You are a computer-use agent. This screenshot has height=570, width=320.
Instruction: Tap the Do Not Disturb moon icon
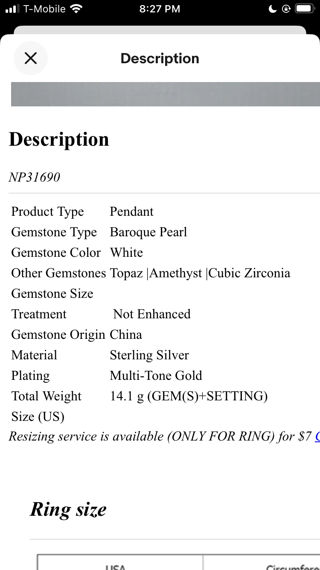click(x=273, y=9)
